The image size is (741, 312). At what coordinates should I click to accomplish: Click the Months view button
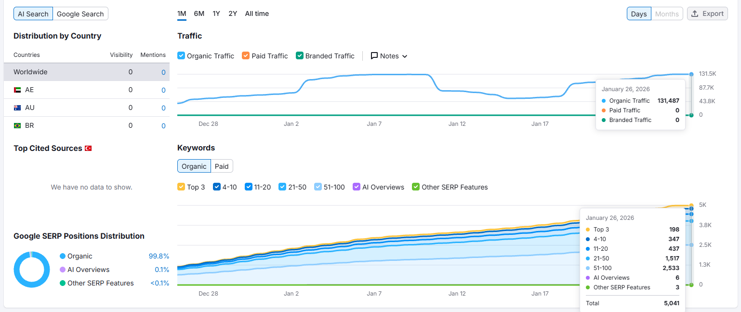[x=667, y=14]
